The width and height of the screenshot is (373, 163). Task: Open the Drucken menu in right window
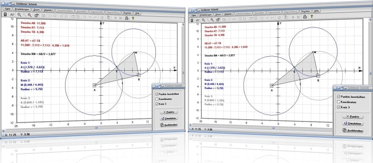305,11
